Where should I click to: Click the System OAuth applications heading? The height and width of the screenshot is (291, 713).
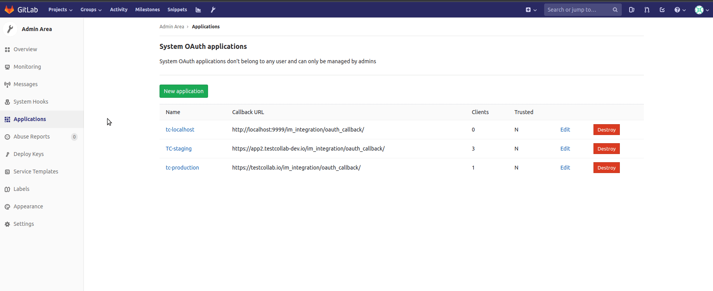(x=203, y=47)
